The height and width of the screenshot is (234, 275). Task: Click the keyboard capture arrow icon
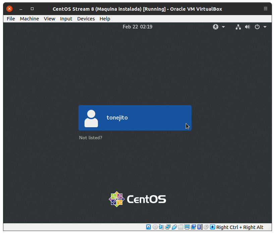[212, 227]
